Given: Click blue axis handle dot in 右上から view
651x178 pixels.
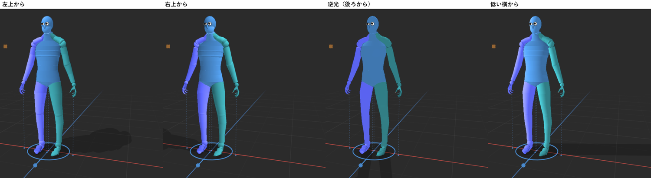Looking at the screenshot, I should [x=198, y=165].
